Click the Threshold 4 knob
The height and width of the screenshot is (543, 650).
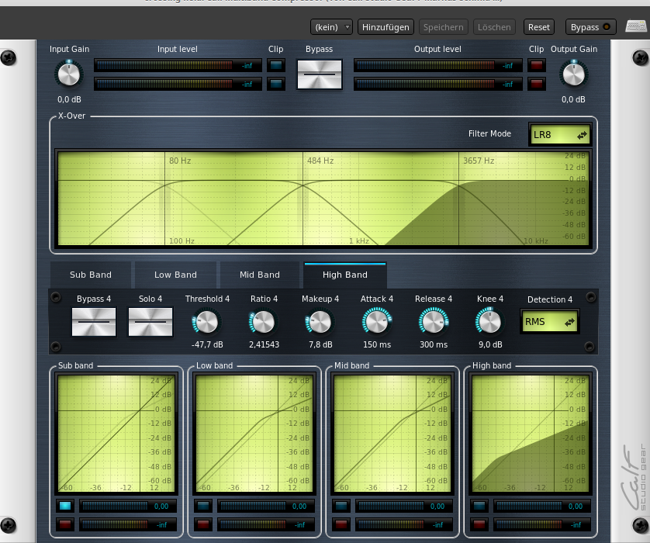(x=206, y=322)
